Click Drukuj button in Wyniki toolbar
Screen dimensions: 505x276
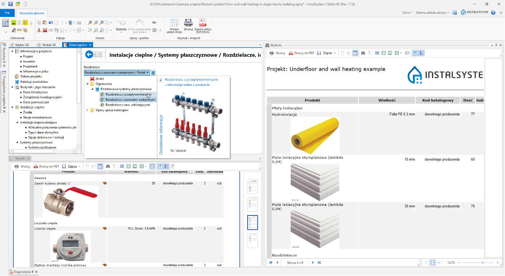pos(22,166)
